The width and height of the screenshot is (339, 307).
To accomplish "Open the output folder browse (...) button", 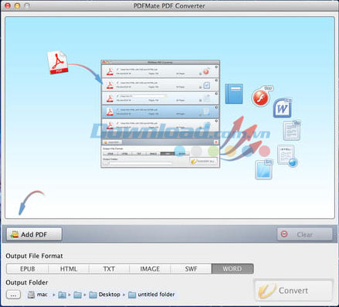I will pyautogui.click(x=13, y=295).
